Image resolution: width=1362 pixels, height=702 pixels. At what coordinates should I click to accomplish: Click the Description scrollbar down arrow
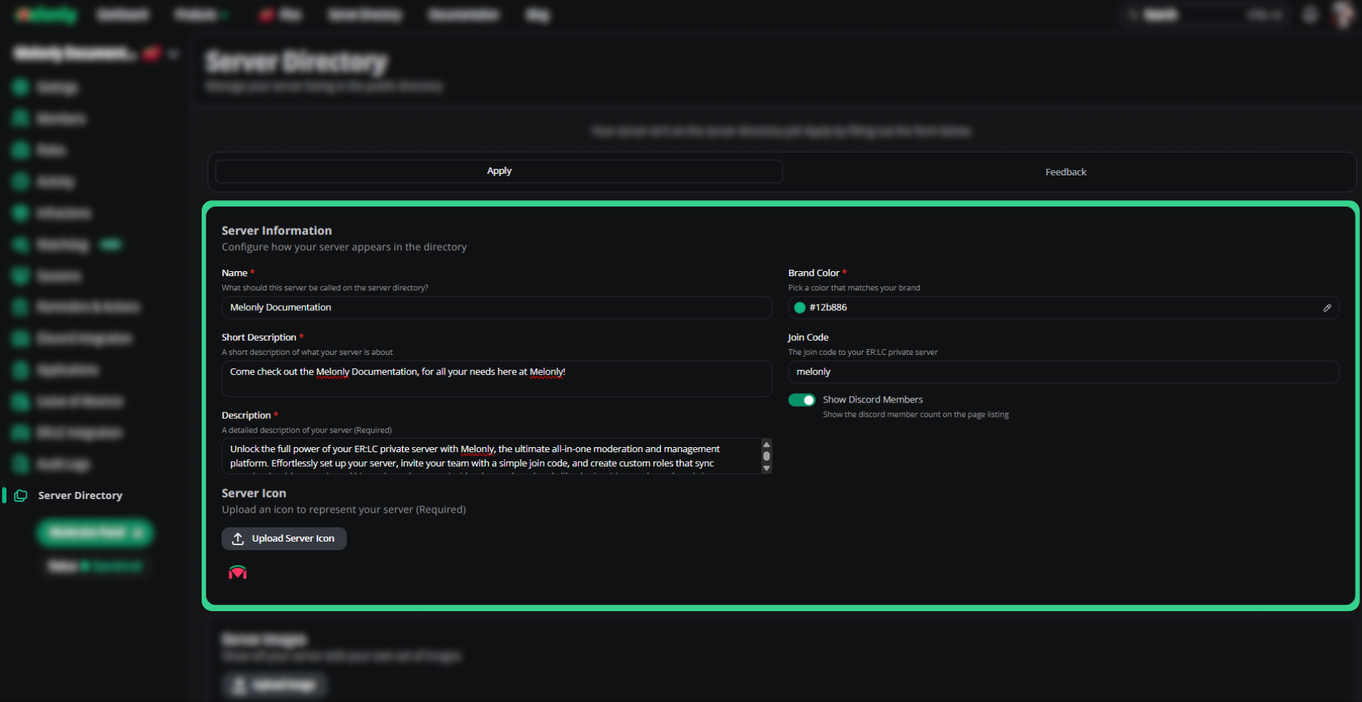coord(766,468)
